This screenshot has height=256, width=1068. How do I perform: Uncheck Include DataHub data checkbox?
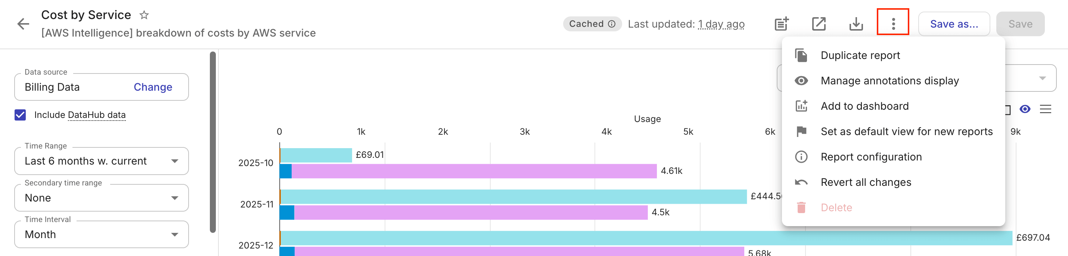point(20,115)
